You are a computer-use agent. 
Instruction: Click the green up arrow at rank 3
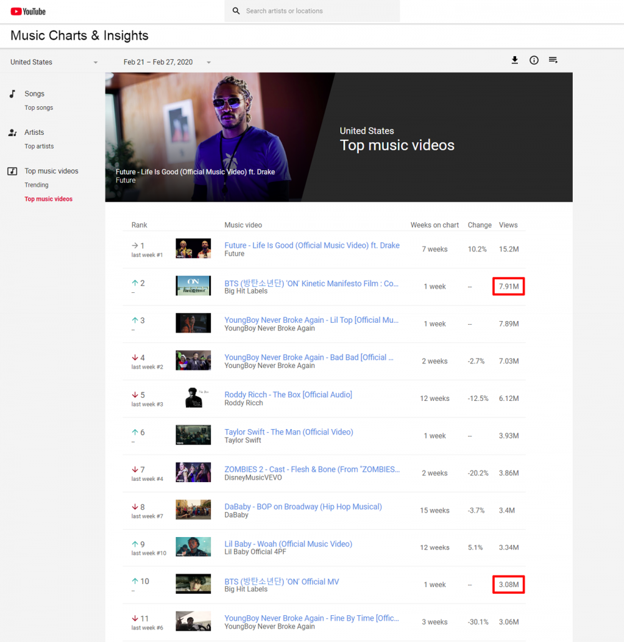pyautogui.click(x=135, y=320)
